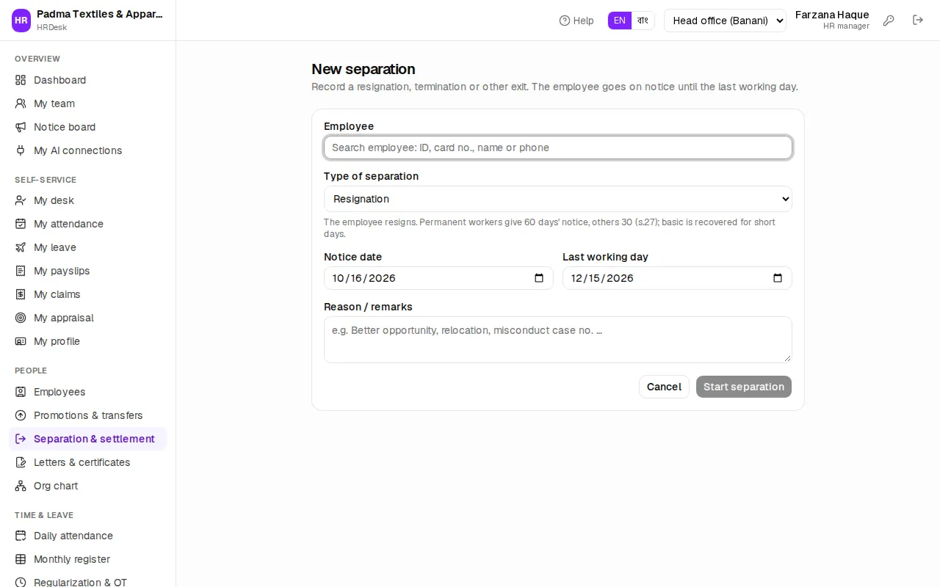Go to Daily attendance page
This screenshot has height=587, width=940.
(x=88, y=536)
